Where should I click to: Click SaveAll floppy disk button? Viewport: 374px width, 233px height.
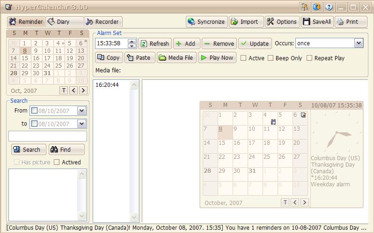pos(317,21)
